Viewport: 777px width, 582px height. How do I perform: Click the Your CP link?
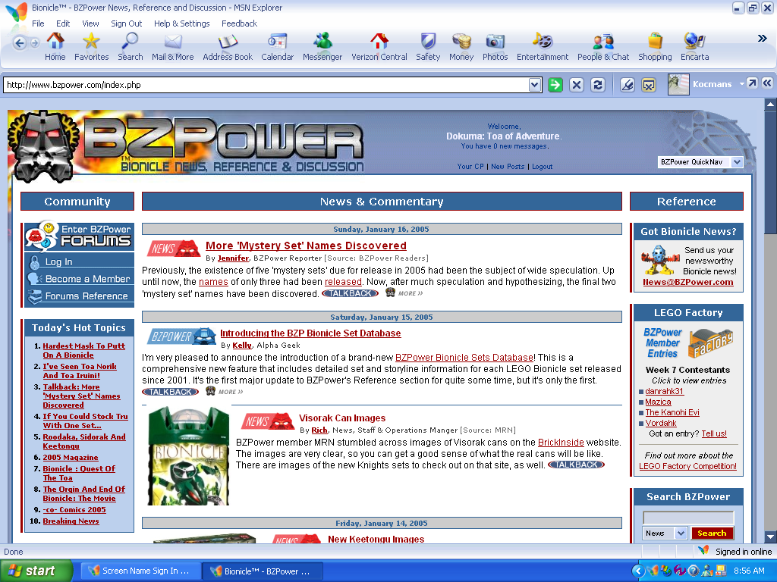point(470,166)
